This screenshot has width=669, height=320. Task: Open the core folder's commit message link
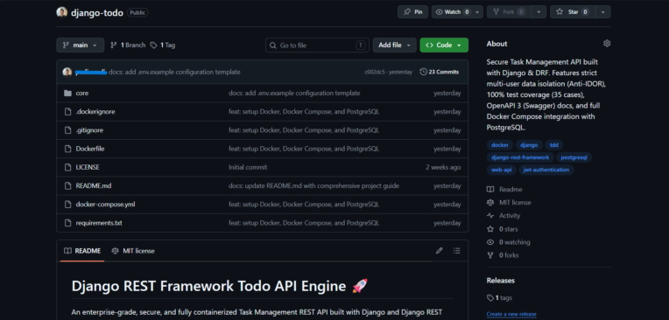294,93
